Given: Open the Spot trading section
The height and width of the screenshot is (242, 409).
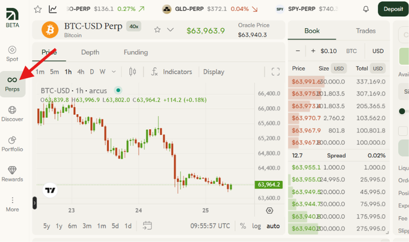Looking at the screenshot, I should pyautogui.click(x=12, y=53).
